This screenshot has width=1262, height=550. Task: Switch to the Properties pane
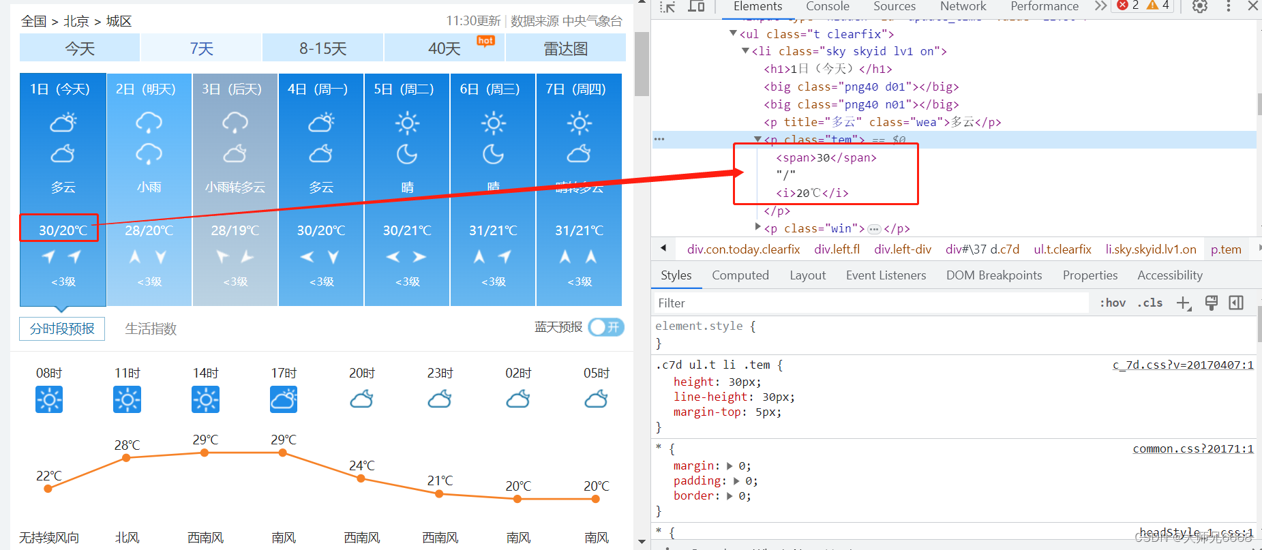(x=1090, y=275)
